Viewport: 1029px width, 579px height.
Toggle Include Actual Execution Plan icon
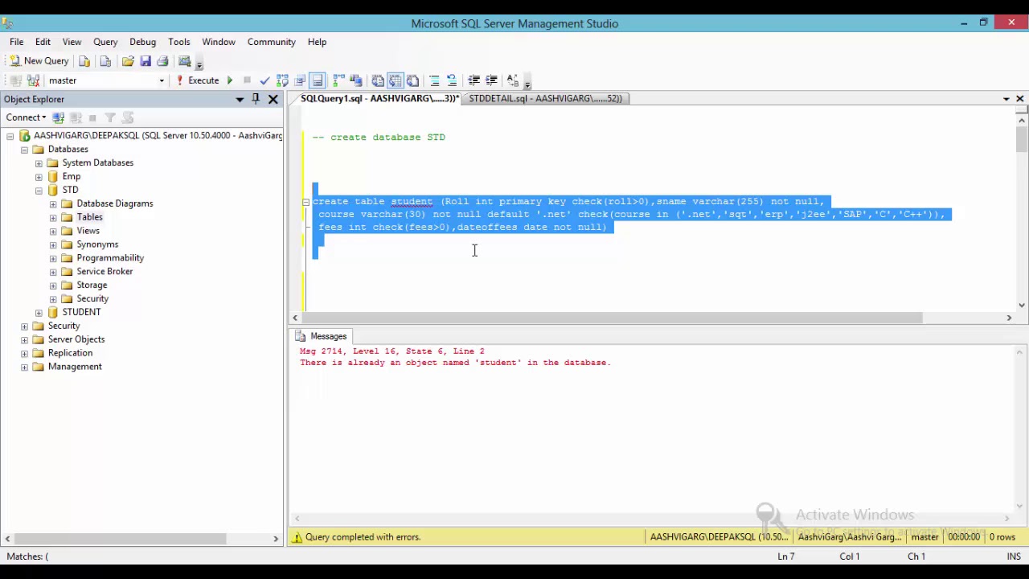tap(338, 80)
